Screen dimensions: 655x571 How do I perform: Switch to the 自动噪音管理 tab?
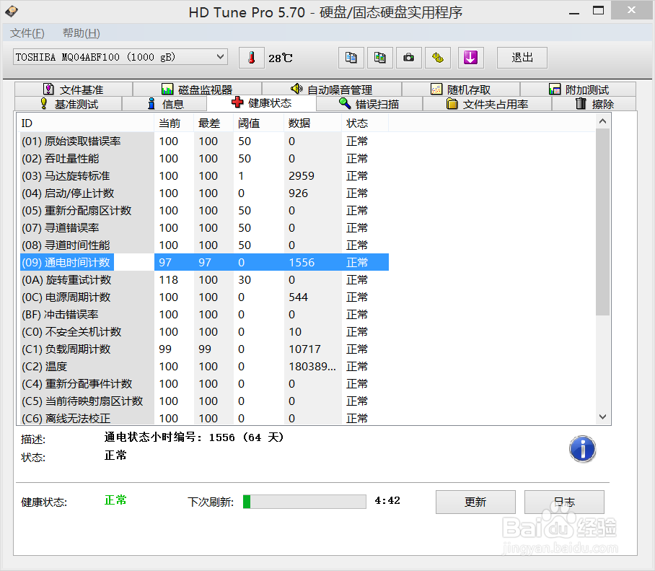(332, 90)
